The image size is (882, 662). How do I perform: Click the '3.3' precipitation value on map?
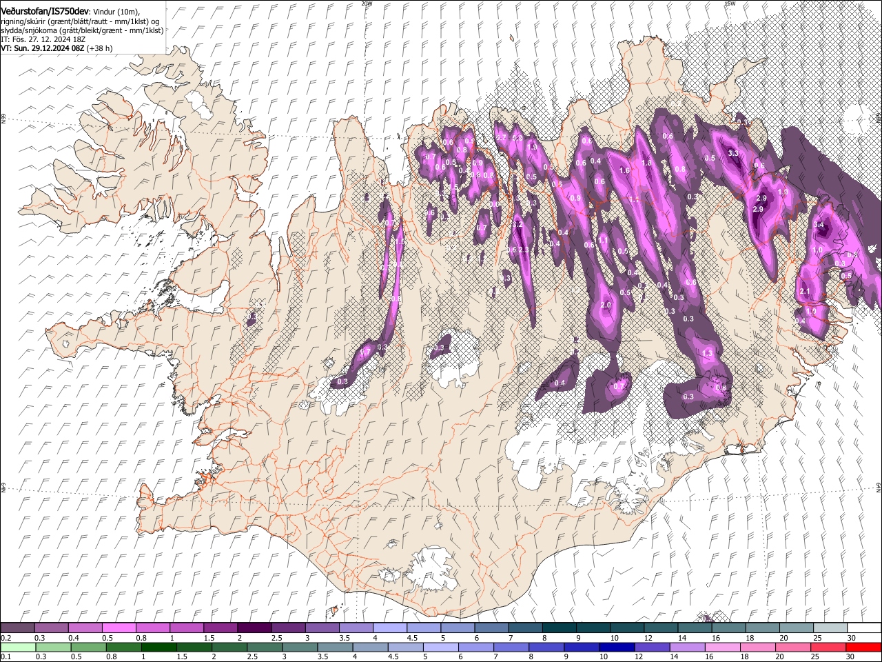coord(733,153)
